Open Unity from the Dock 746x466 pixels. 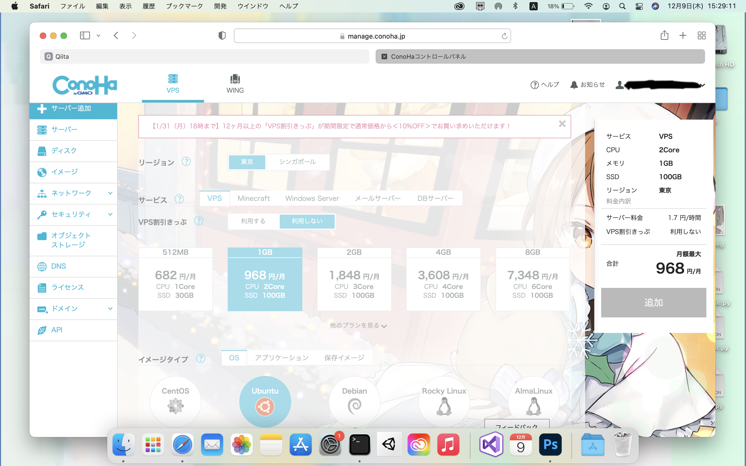click(389, 444)
